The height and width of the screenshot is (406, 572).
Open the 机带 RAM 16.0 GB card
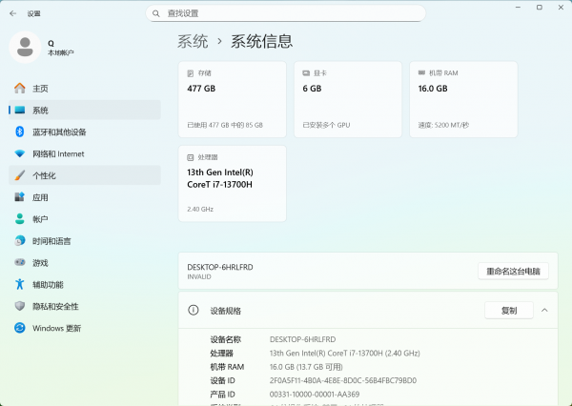463,99
